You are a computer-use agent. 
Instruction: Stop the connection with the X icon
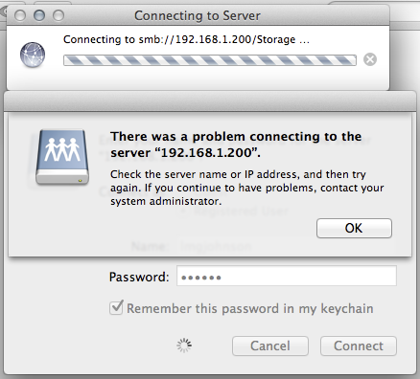click(370, 59)
